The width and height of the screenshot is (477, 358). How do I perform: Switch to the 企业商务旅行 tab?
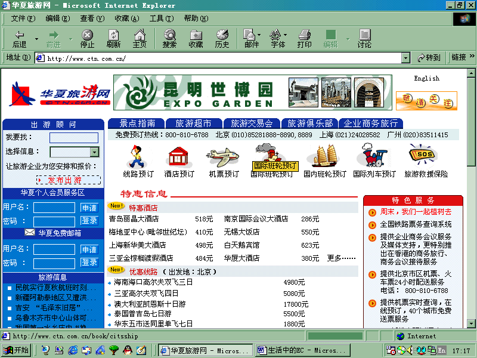point(371,124)
